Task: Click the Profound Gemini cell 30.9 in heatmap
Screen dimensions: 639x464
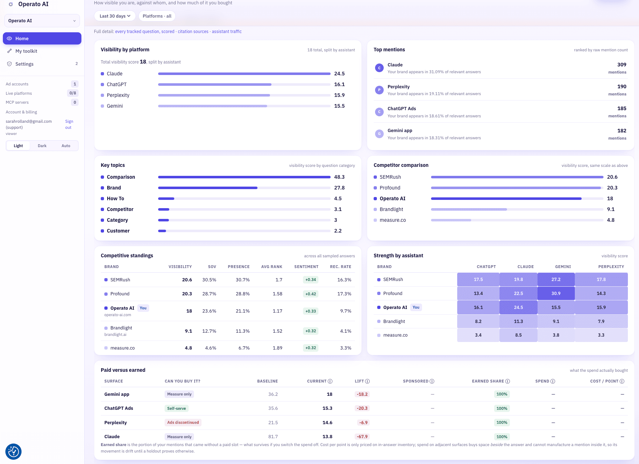Action: [x=556, y=293]
